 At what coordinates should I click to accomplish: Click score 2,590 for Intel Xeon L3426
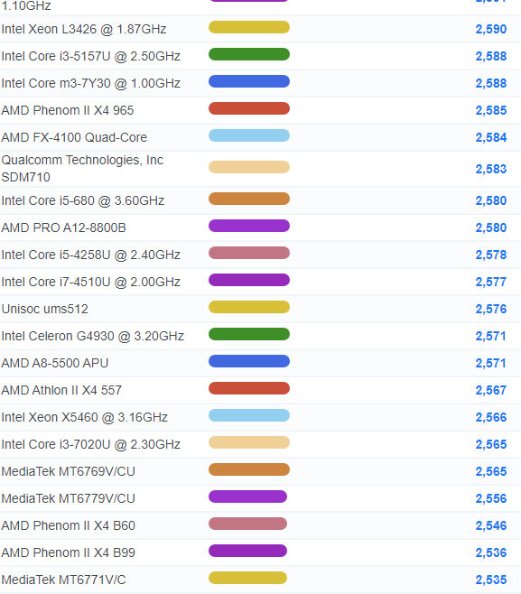pos(491,29)
